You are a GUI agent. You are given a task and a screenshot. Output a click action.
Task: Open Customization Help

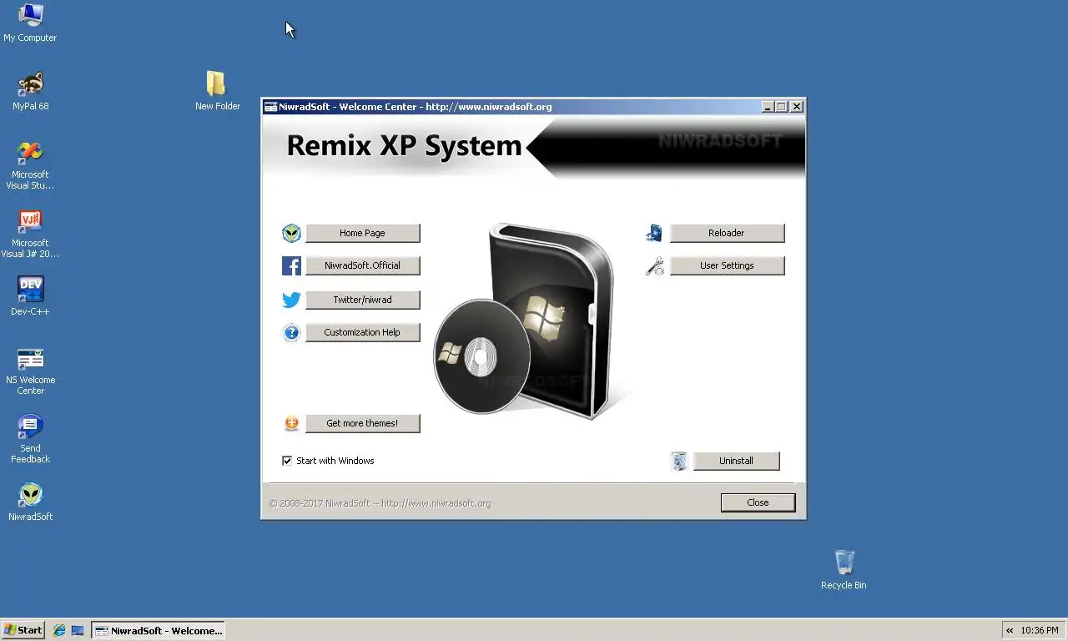pyautogui.click(x=362, y=332)
